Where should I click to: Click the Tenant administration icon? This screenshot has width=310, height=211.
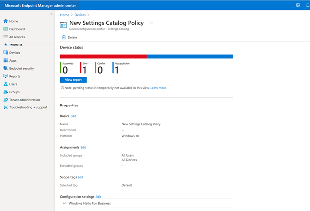[x=6, y=100]
